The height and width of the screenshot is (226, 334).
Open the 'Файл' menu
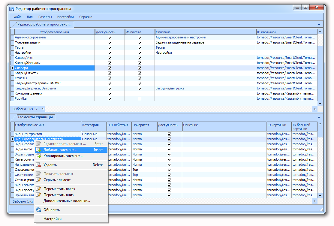[x=17, y=17]
